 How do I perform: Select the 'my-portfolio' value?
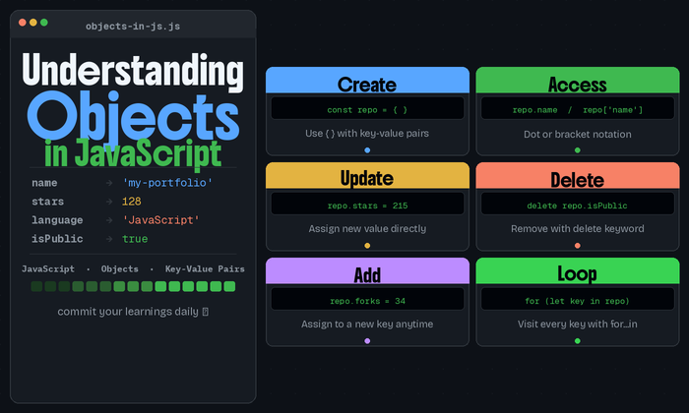[167, 183]
